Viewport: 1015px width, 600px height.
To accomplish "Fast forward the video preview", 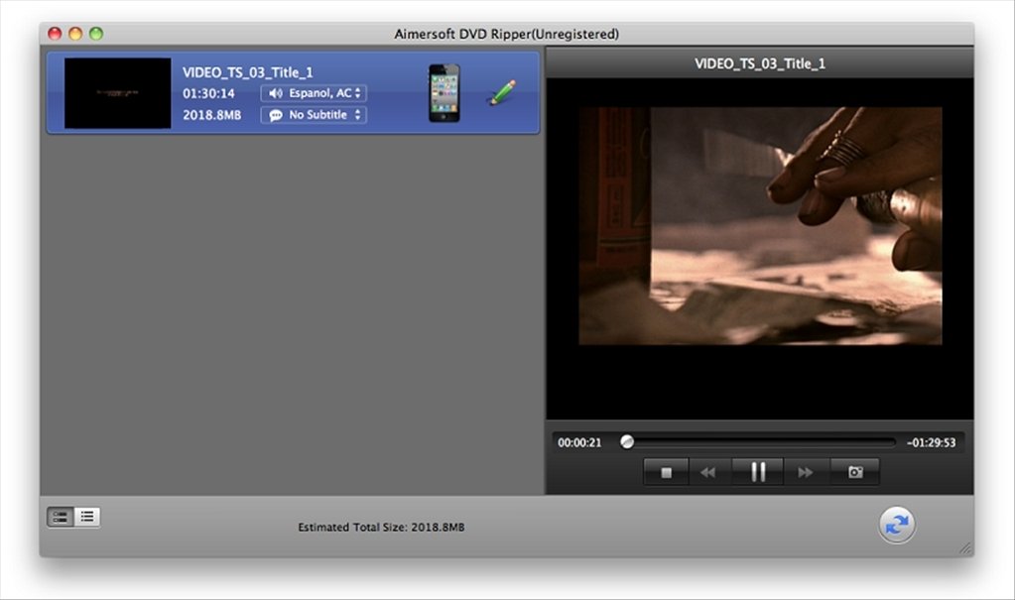I will [x=806, y=472].
